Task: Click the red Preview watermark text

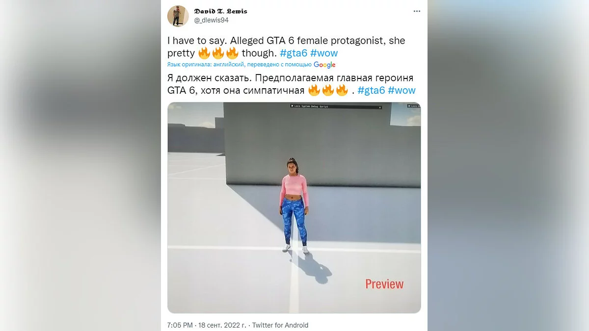Action: 384,284
